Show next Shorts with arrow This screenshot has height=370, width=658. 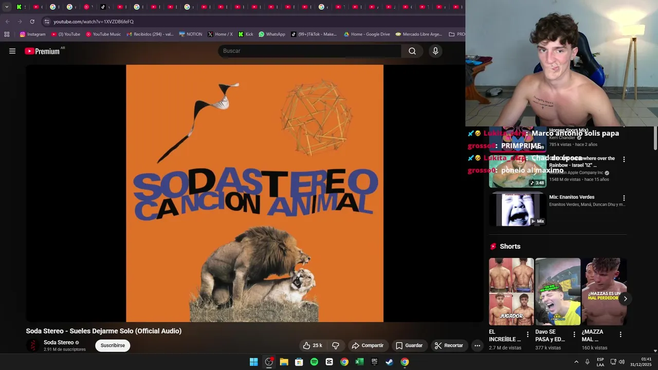(x=625, y=299)
